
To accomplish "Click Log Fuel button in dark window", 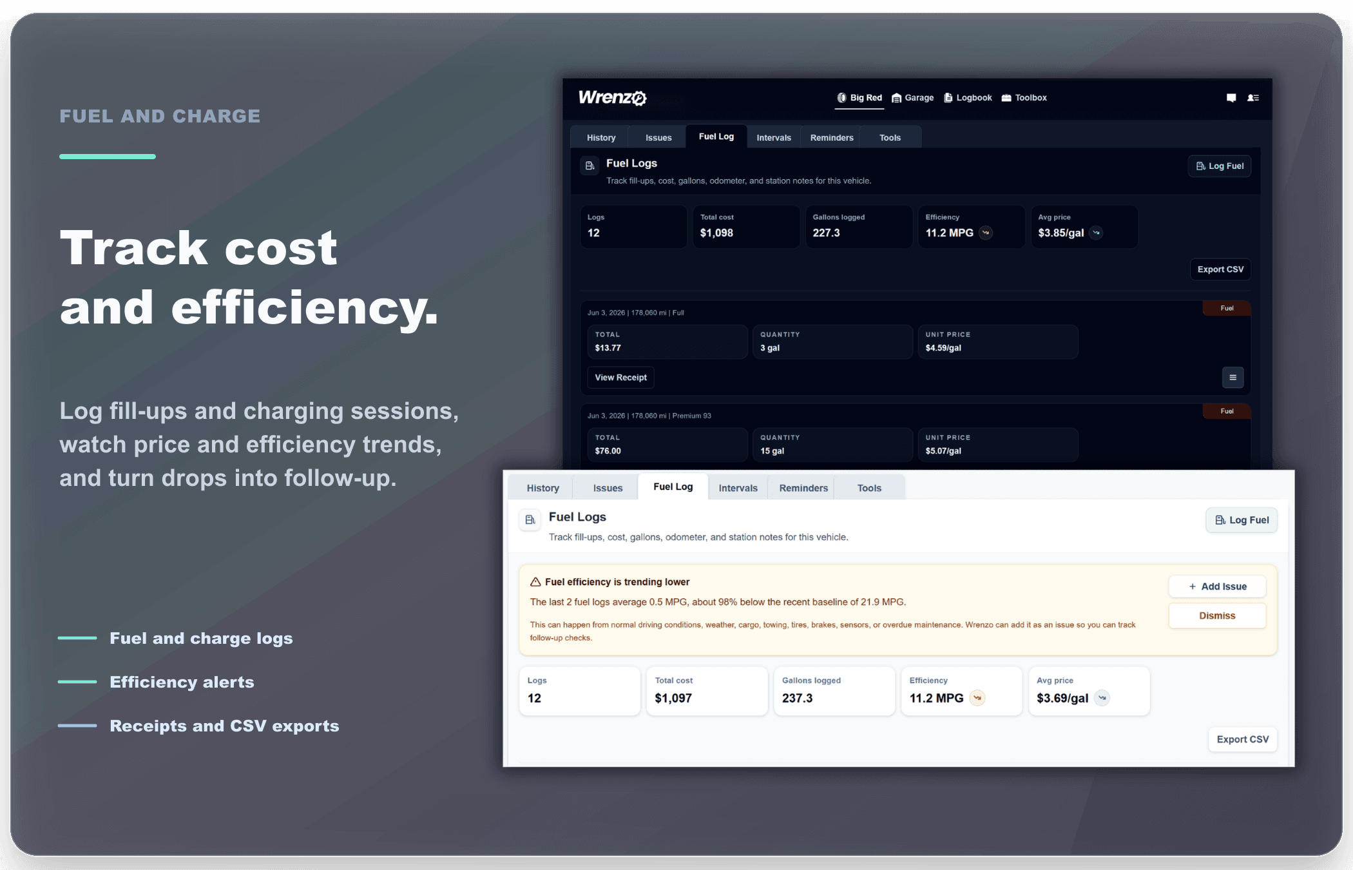I will (1220, 166).
